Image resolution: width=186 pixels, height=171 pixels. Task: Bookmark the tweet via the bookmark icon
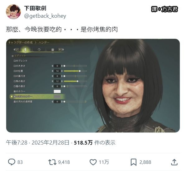tap(133, 162)
